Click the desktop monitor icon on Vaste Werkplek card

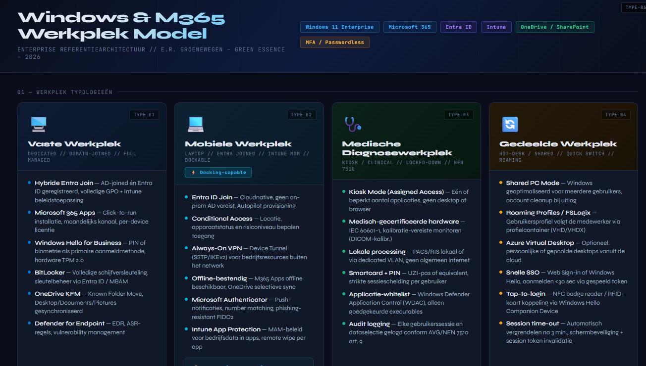[38, 124]
